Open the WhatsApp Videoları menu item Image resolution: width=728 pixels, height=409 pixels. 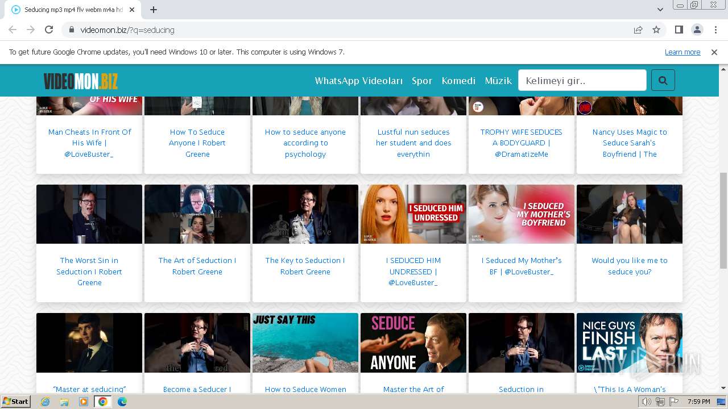click(359, 81)
